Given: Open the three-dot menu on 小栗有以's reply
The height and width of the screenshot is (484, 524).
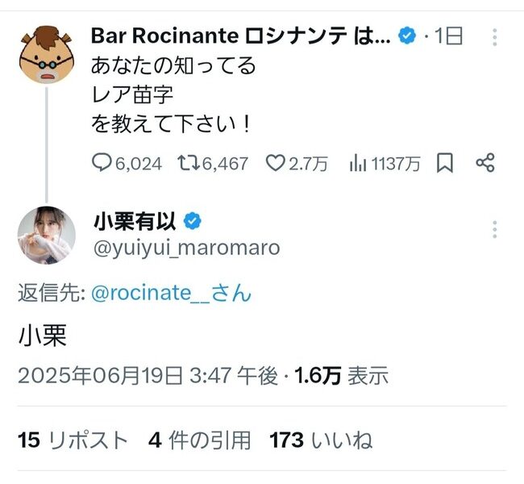Looking at the screenshot, I should (495, 229).
